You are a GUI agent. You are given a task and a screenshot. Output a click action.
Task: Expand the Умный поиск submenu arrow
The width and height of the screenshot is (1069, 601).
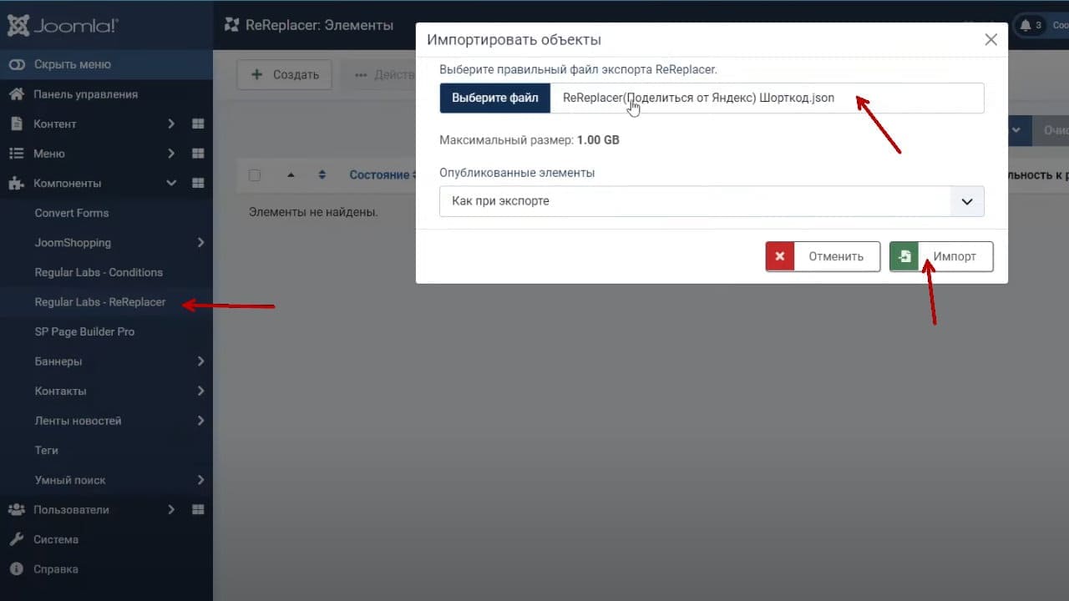(x=200, y=480)
